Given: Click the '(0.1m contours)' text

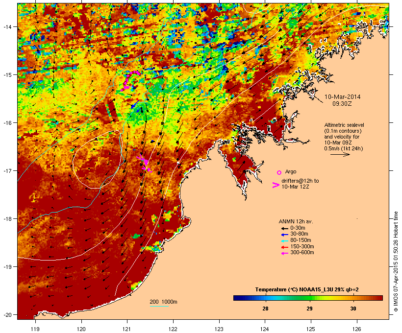Looking at the screenshot, I should point(343,131).
